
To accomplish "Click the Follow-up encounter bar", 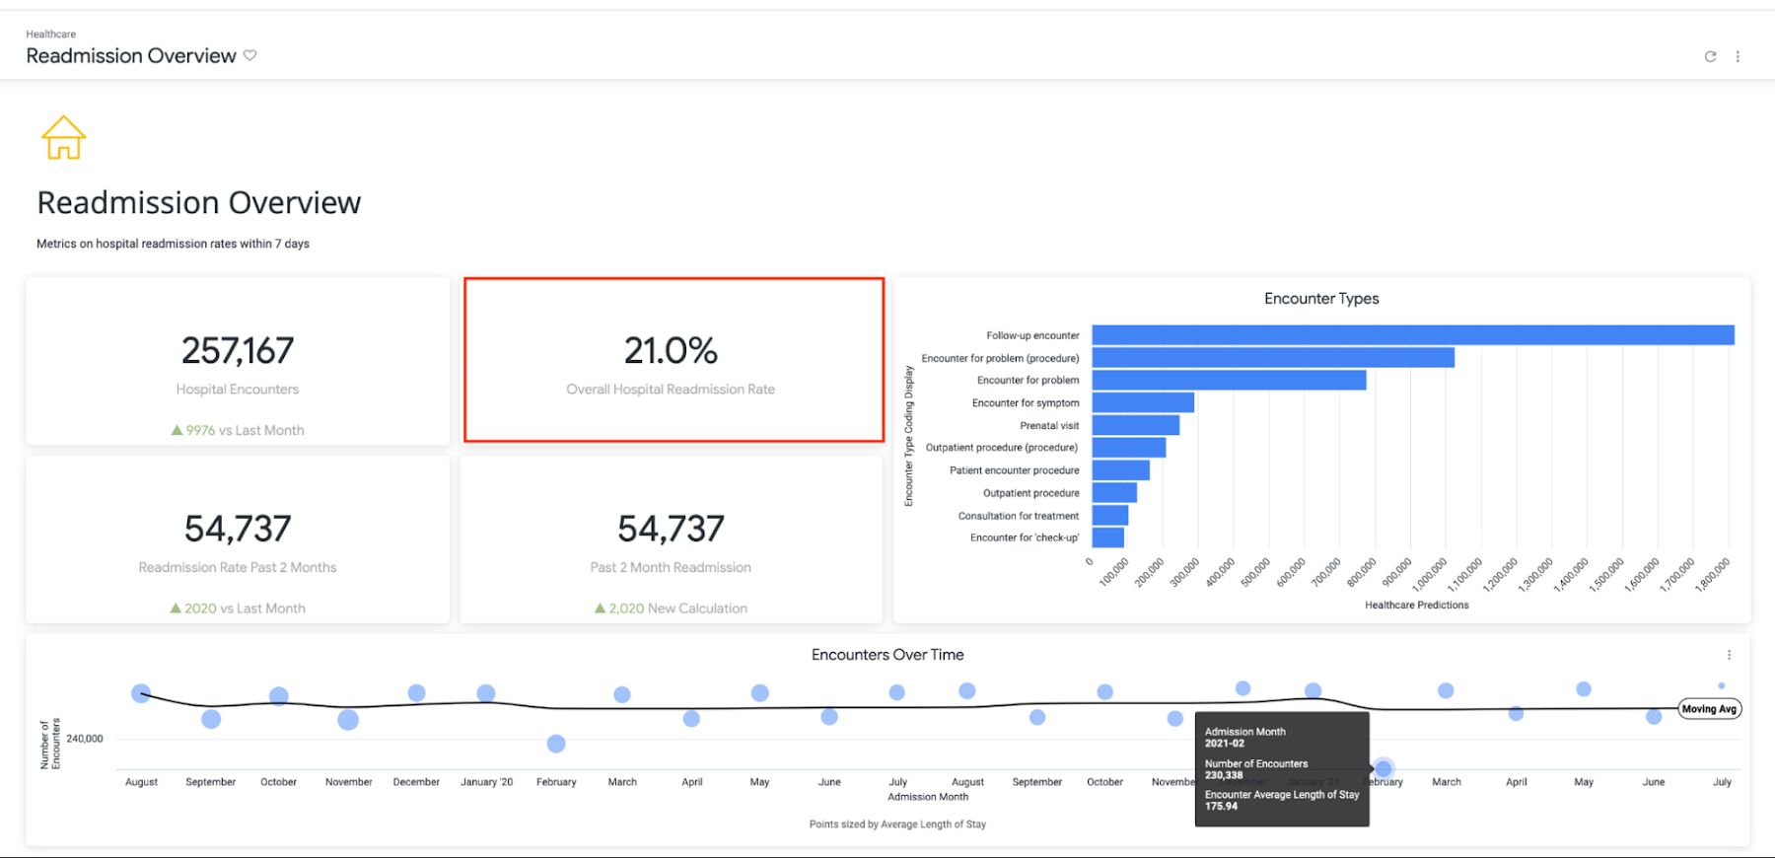I will (1413, 335).
